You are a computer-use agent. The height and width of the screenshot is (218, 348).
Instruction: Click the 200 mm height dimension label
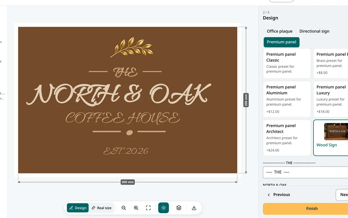(246, 100)
